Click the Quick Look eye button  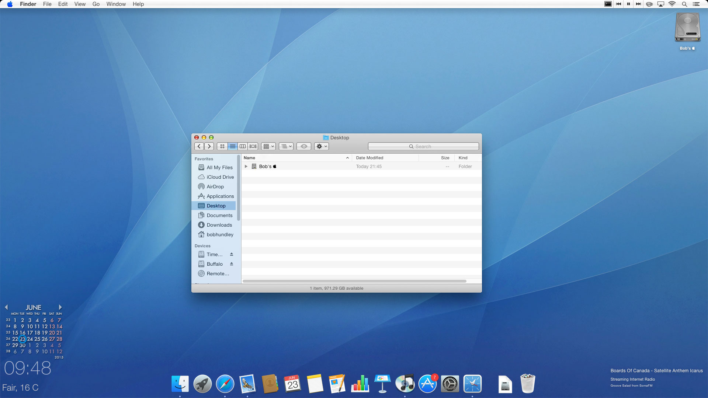pyautogui.click(x=304, y=146)
